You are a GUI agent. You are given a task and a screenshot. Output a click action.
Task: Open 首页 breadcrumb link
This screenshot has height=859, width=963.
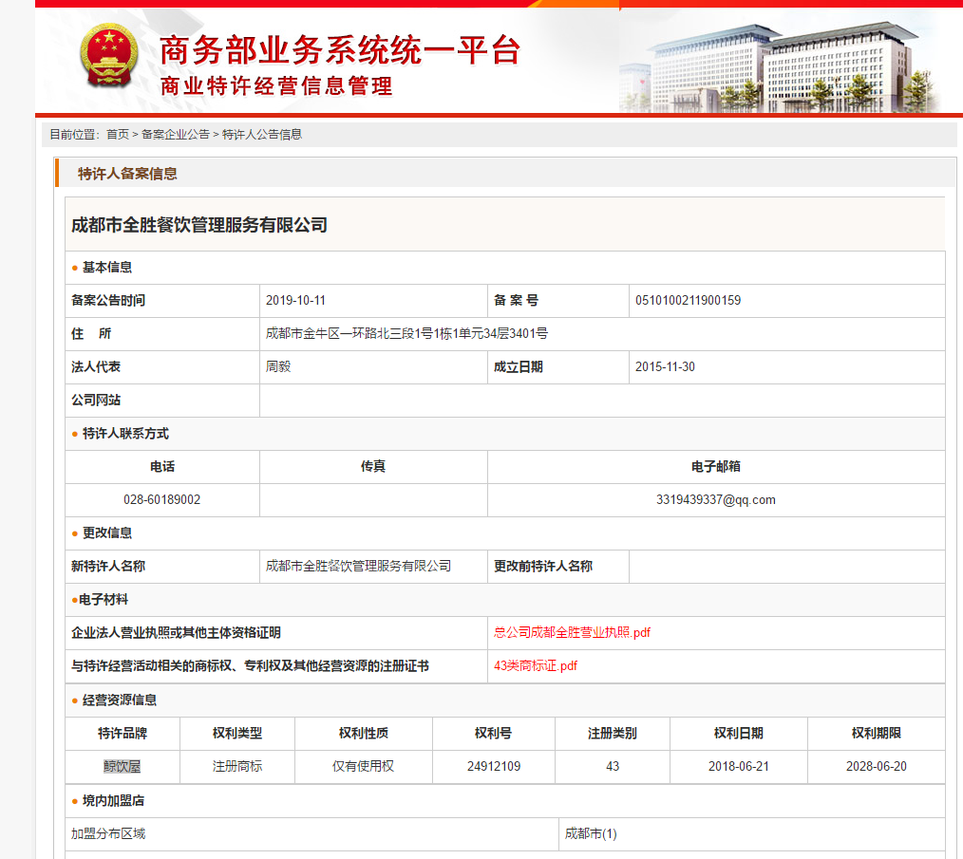point(118,135)
